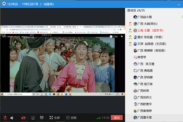Open avatar of 广西秦维婷
This screenshot has height=122, width=183.
(x=135, y=111)
